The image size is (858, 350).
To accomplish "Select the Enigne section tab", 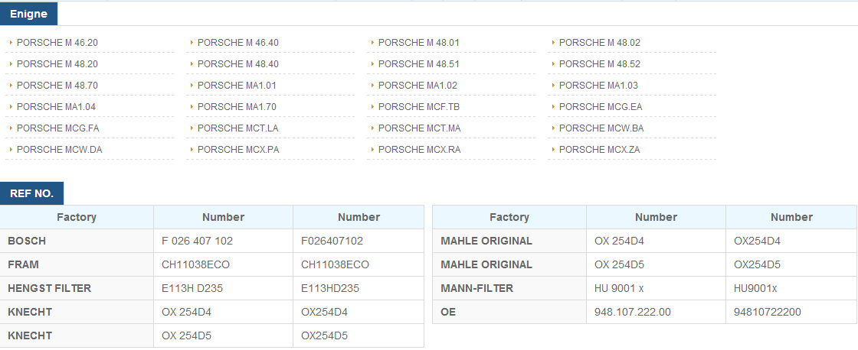I will 28,15.
